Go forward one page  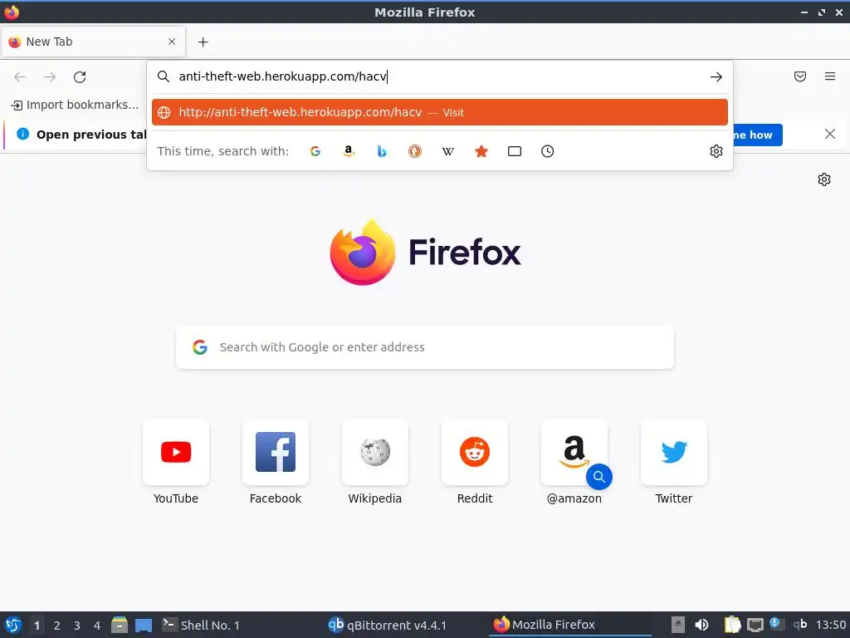[50, 77]
